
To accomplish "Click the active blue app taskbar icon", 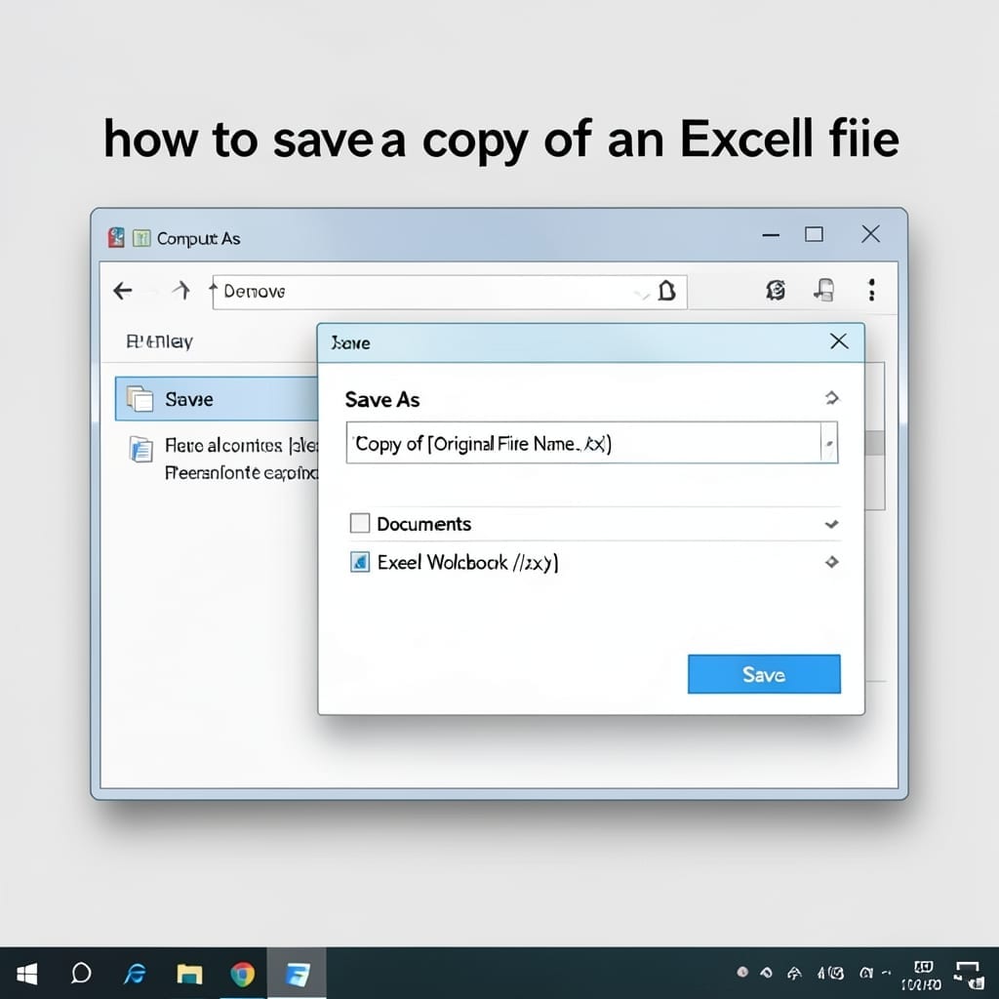I will (x=297, y=975).
